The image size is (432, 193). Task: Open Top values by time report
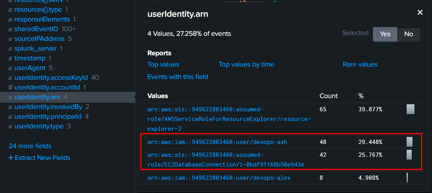pyautogui.click(x=246, y=65)
